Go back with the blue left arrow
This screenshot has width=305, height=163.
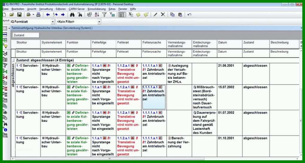pyautogui.click(x=48, y=15)
